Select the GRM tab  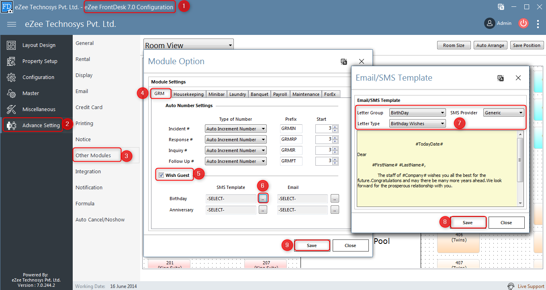[x=161, y=93]
